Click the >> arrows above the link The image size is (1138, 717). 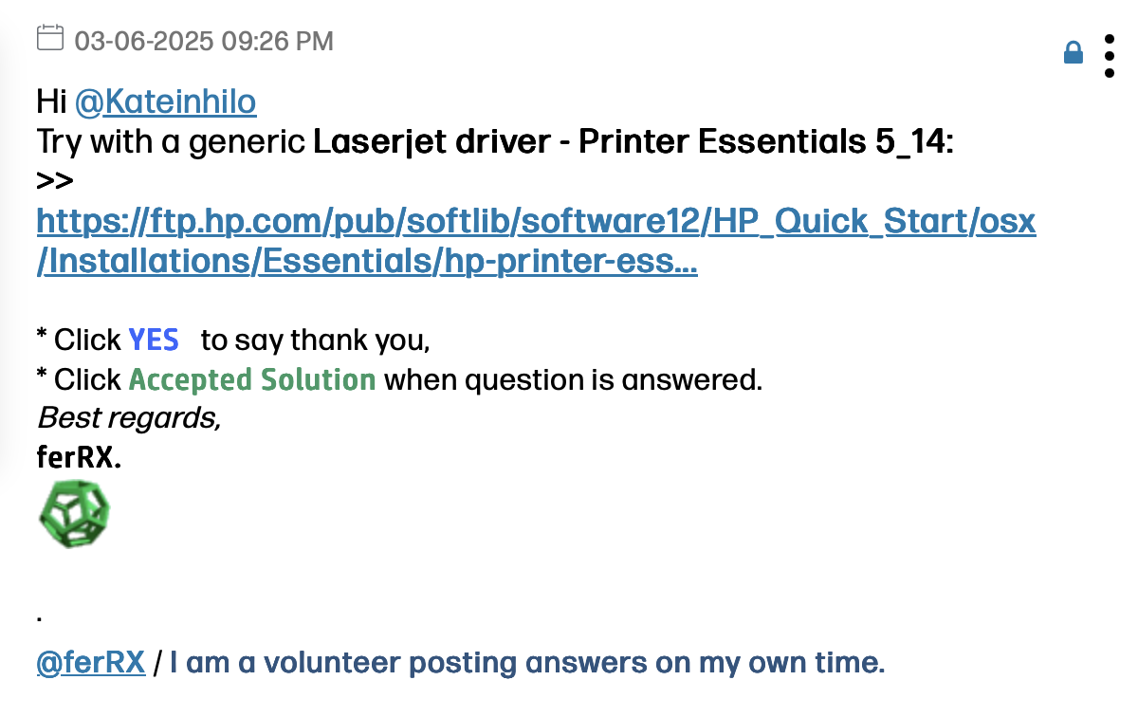[x=55, y=181]
